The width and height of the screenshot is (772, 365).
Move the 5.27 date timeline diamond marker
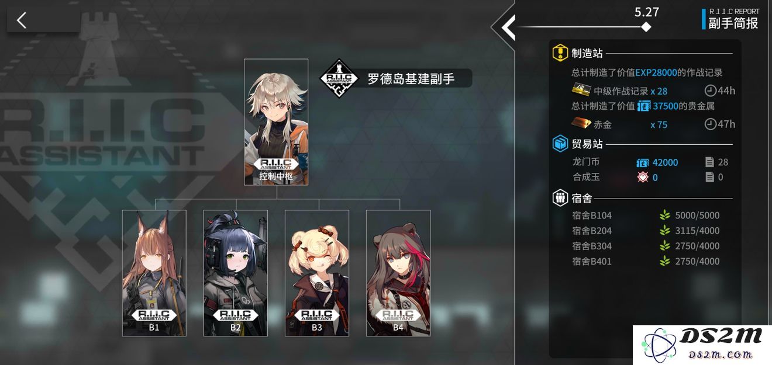[x=646, y=27]
